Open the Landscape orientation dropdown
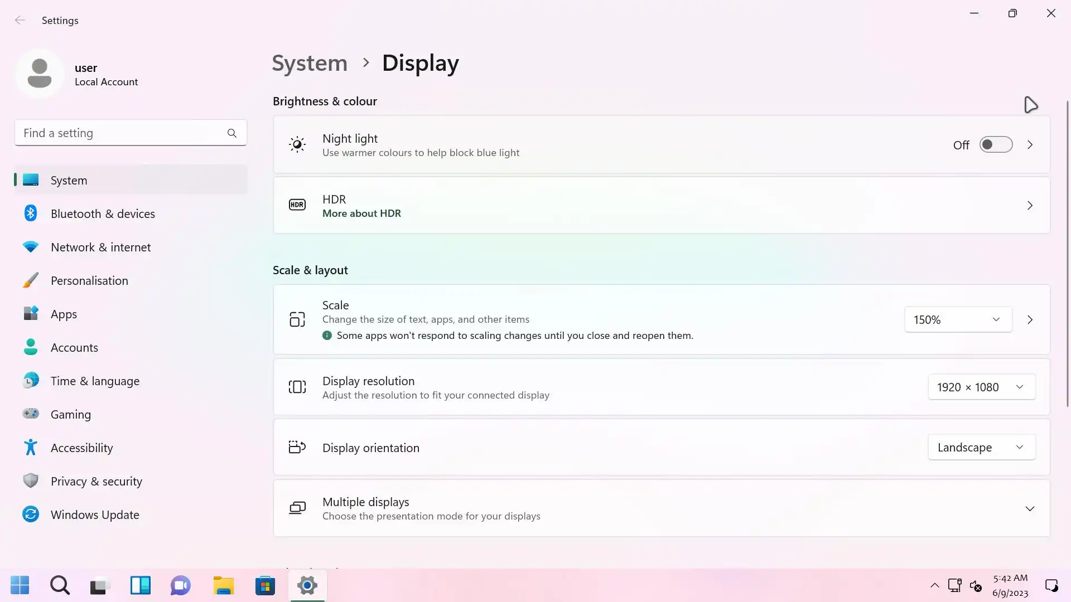Viewport: 1071px width, 602px height. tap(981, 447)
